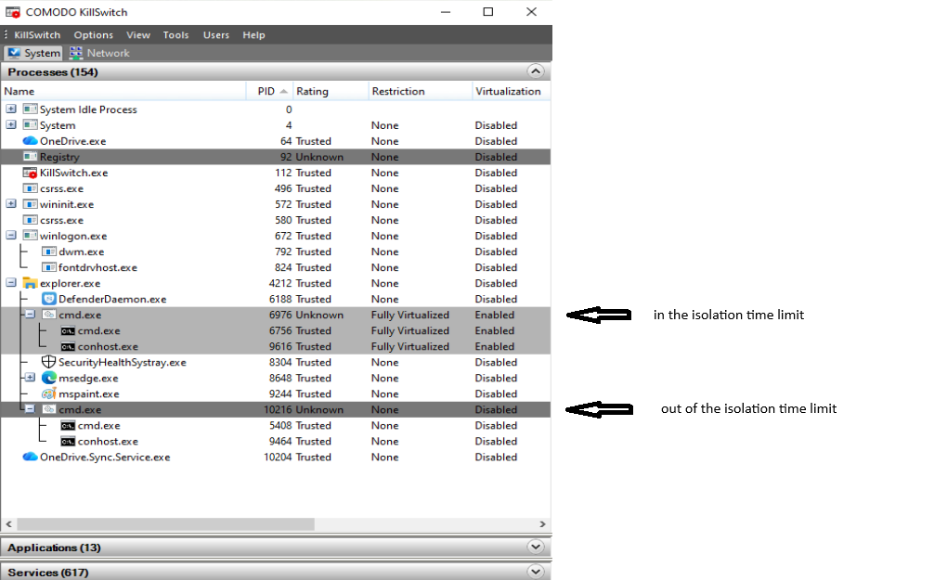Click the winlogon.exe process icon
947x580 pixels.
click(31, 236)
